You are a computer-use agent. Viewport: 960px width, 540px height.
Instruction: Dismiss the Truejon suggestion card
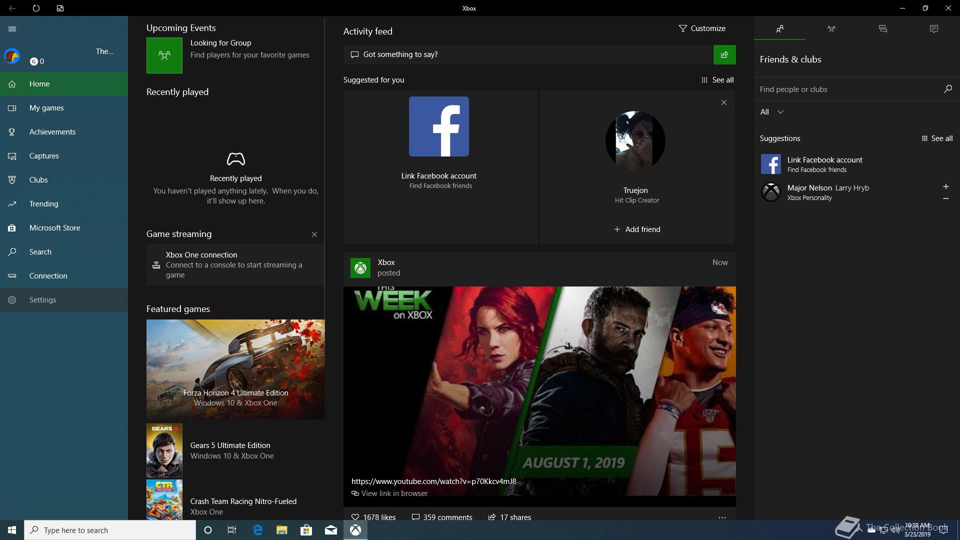coord(724,102)
